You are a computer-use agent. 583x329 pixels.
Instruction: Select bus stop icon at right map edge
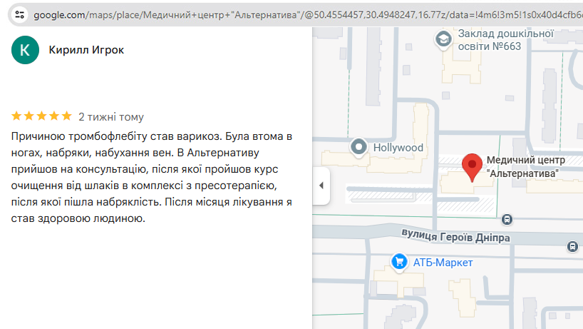[572, 246]
